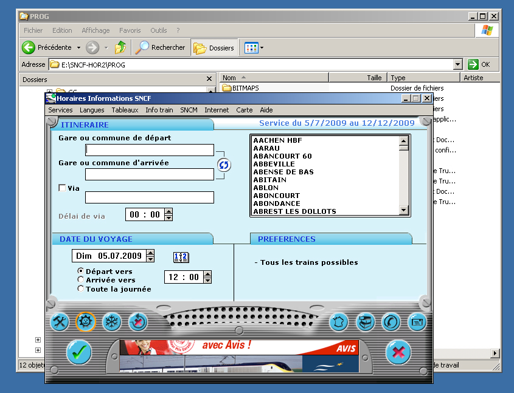Select the 'Arrivée vers' radio option
The height and width of the screenshot is (393, 514).
coord(81,280)
